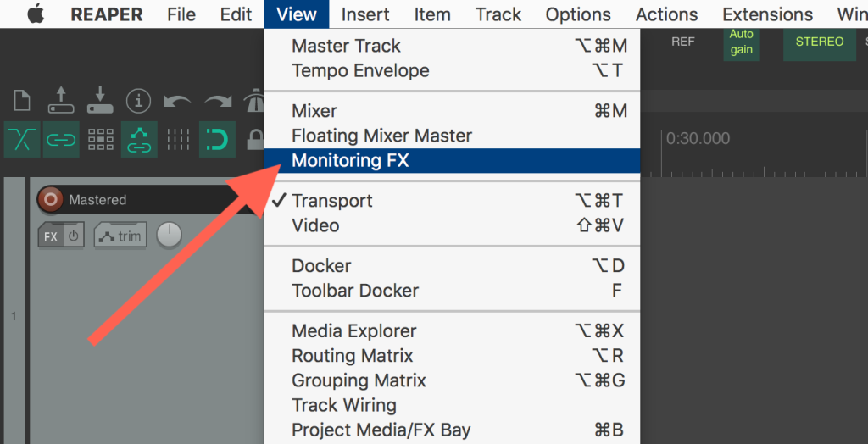Open the Insert menu
This screenshot has height=444, width=868.
tap(365, 14)
